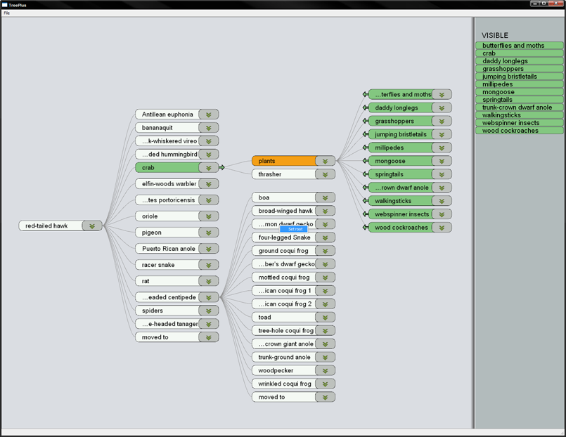
Task: Click the arrow icon beside wood cockroaches node
Action: click(365, 228)
